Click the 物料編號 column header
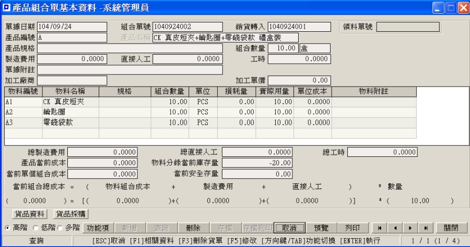Image resolution: width=470 pixels, height=247 pixels. click(x=23, y=92)
